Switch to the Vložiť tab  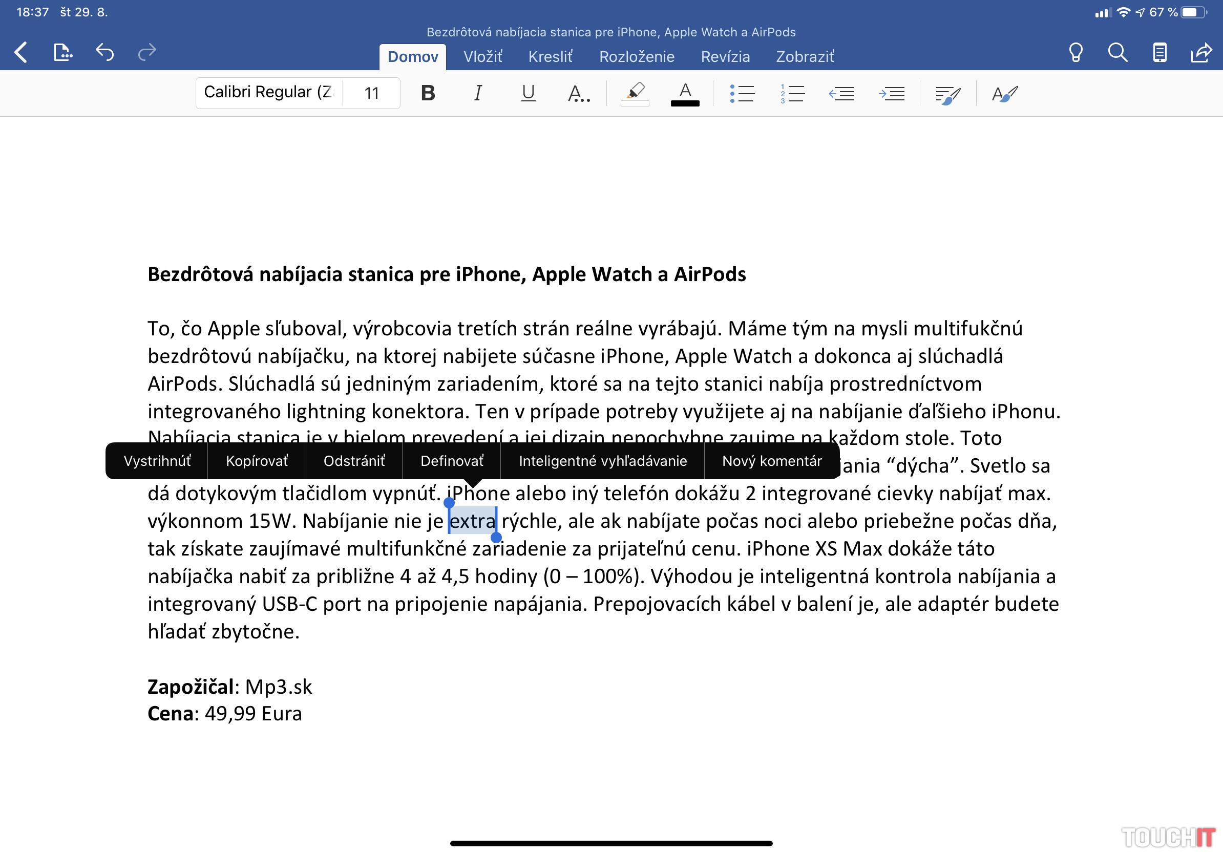[482, 56]
